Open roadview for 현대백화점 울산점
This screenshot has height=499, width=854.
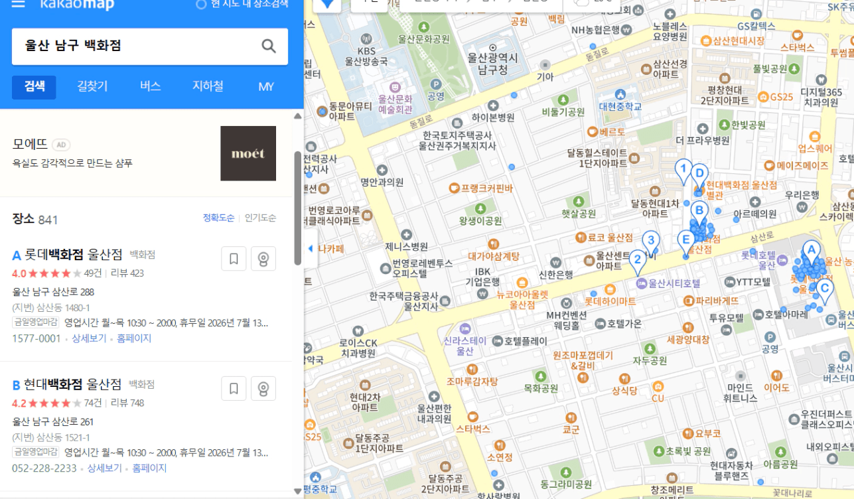click(x=263, y=389)
